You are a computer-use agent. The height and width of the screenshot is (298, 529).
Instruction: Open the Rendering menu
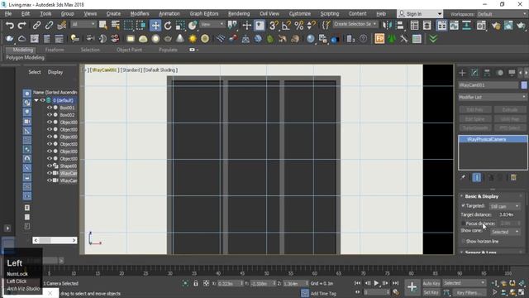coord(239,13)
